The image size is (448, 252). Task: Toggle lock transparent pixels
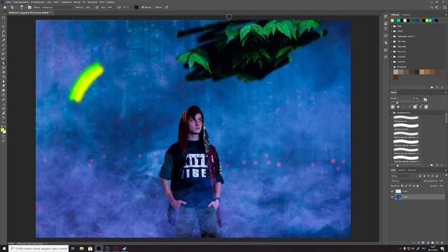402,185
